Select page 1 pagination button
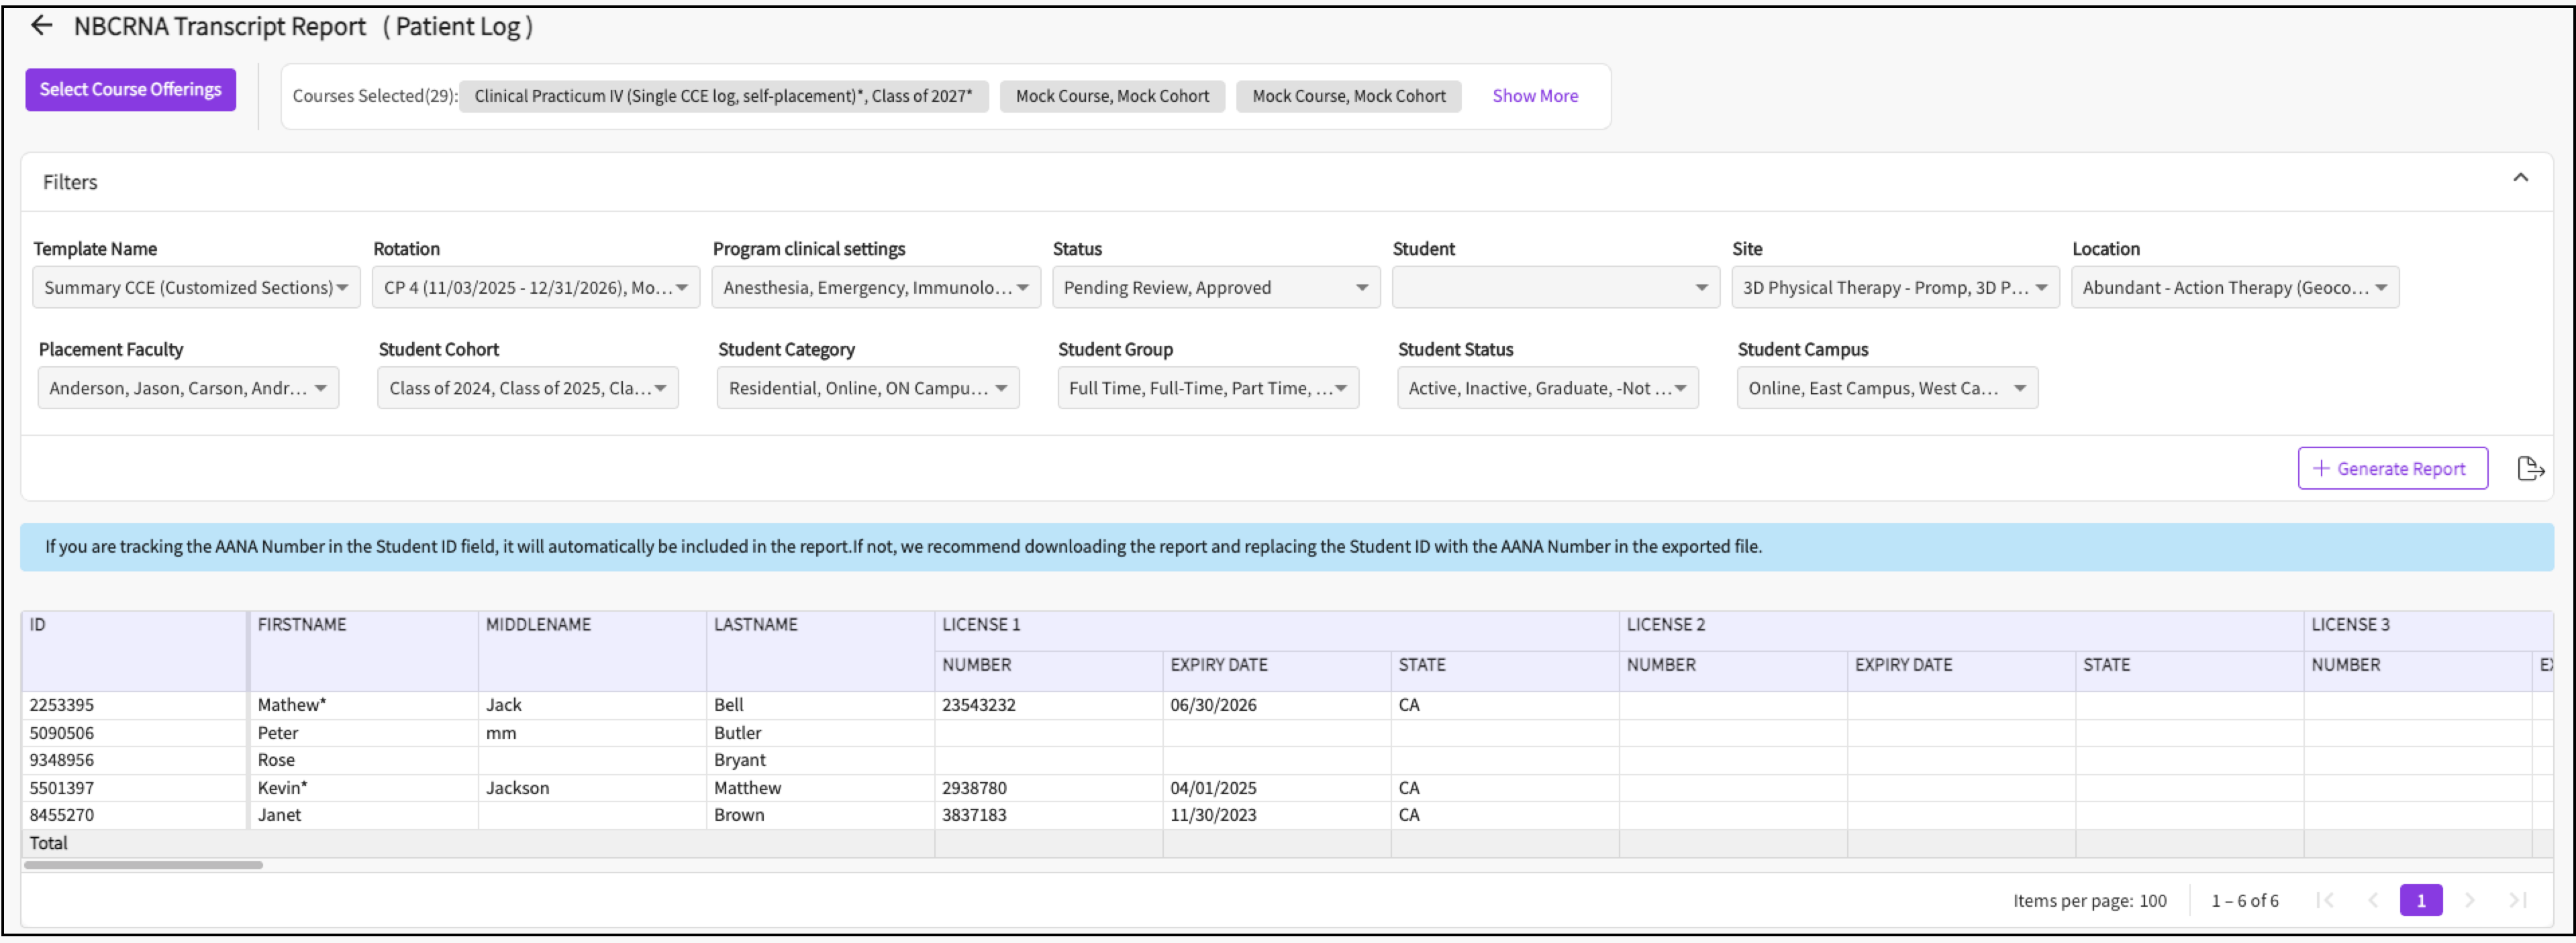2576x943 pixels. point(2420,900)
